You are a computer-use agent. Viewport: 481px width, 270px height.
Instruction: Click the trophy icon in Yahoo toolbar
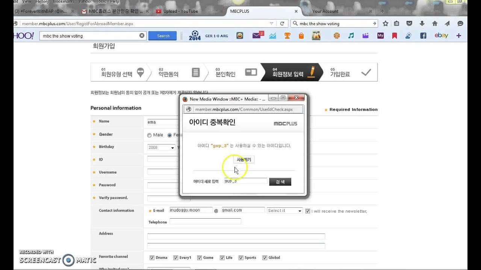click(287, 36)
